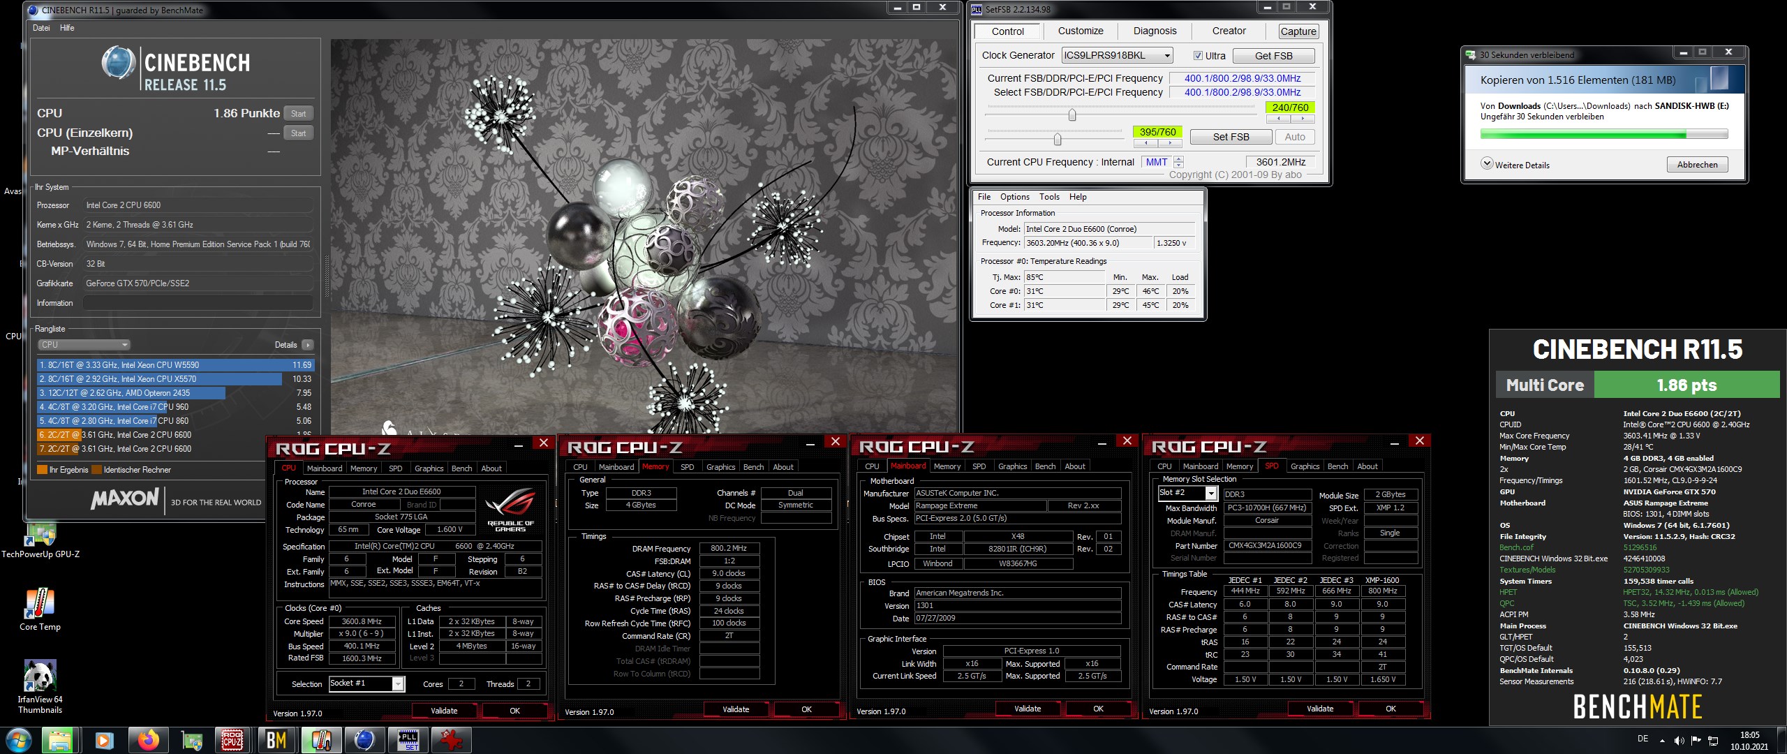This screenshot has width=1787, height=754.
Task: Click increase arrow under 395/760 value
Action: tap(1170, 143)
